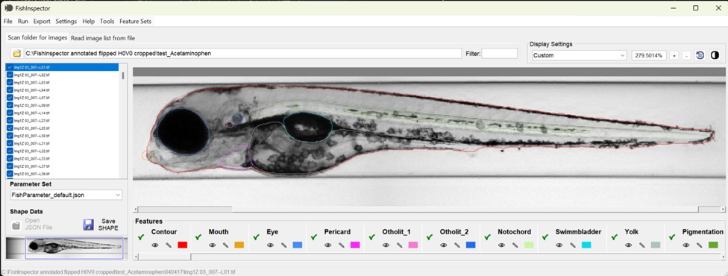Hide the Contour feature with its eye icon
The image size is (728, 276).
pos(155,245)
